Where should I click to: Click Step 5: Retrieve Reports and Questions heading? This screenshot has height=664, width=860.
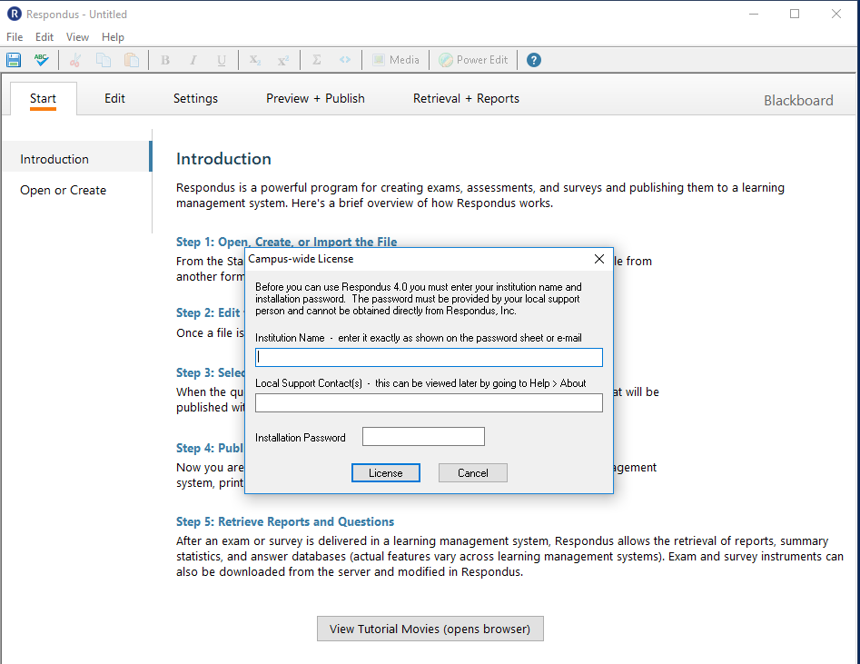coord(285,522)
